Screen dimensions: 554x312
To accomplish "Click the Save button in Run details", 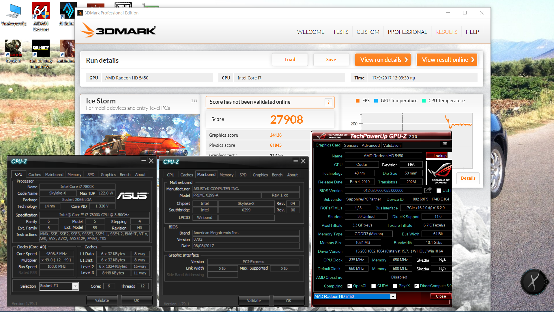I will (x=331, y=60).
